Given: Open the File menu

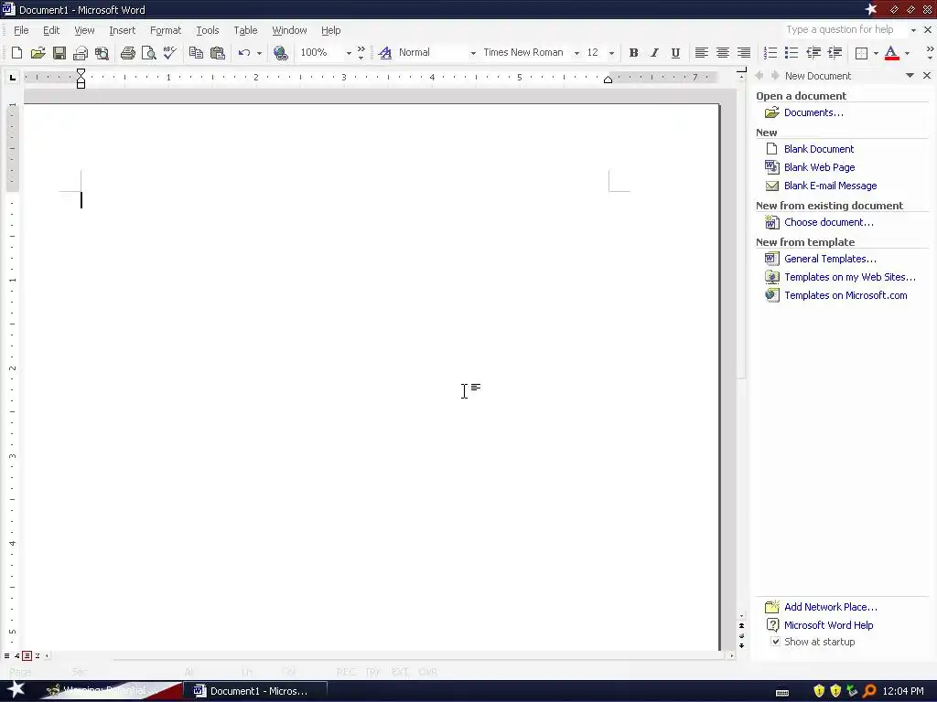Looking at the screenshot, I should pyautogui.click(x=21, y=30).
